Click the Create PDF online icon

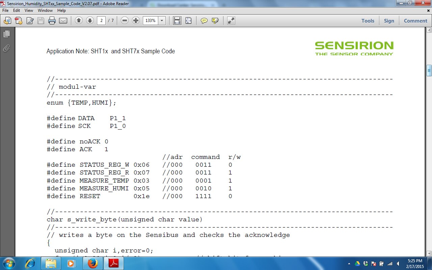click(x=18, y=21)
